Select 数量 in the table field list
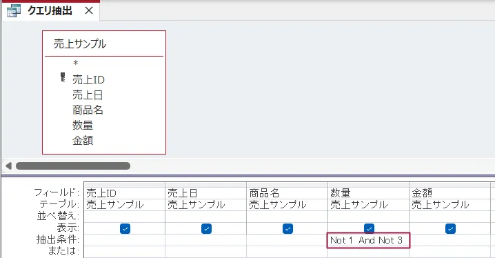 [x=83, y=126]
